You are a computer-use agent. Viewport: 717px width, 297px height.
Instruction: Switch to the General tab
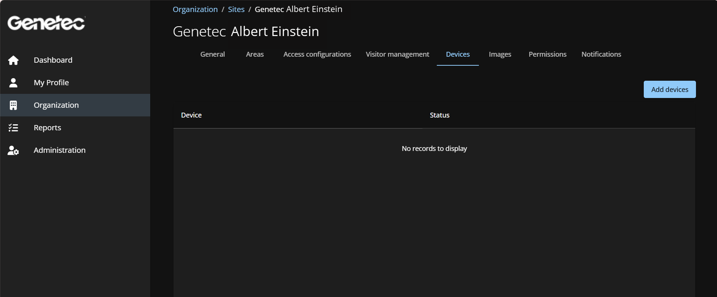click(x=212, y=54)
